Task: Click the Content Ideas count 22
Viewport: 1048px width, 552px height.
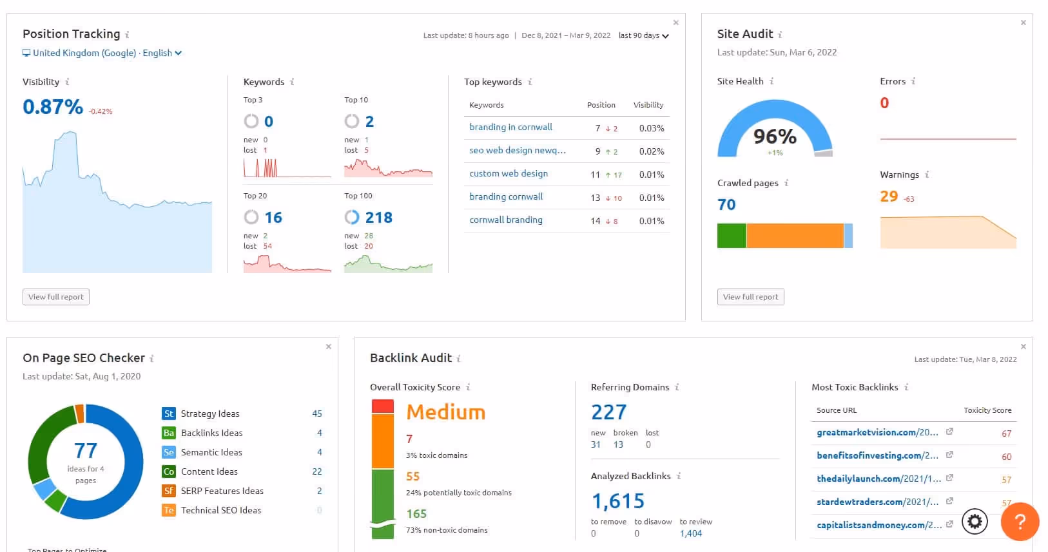Action: coord(317,471)
